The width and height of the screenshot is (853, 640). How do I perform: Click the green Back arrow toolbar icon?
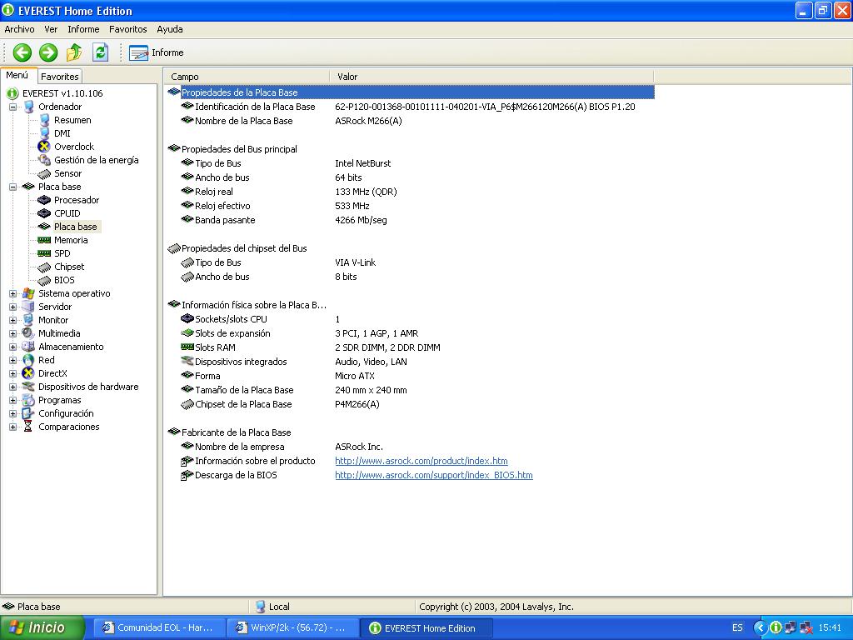pyautogui.click(x=22, y=52)
